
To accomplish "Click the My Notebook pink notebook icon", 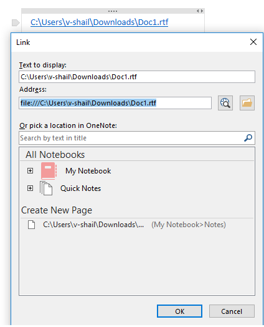I will pos(49,171).
